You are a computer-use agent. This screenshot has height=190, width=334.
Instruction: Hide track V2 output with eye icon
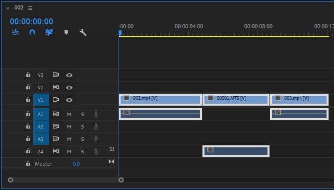pos(69,87)
